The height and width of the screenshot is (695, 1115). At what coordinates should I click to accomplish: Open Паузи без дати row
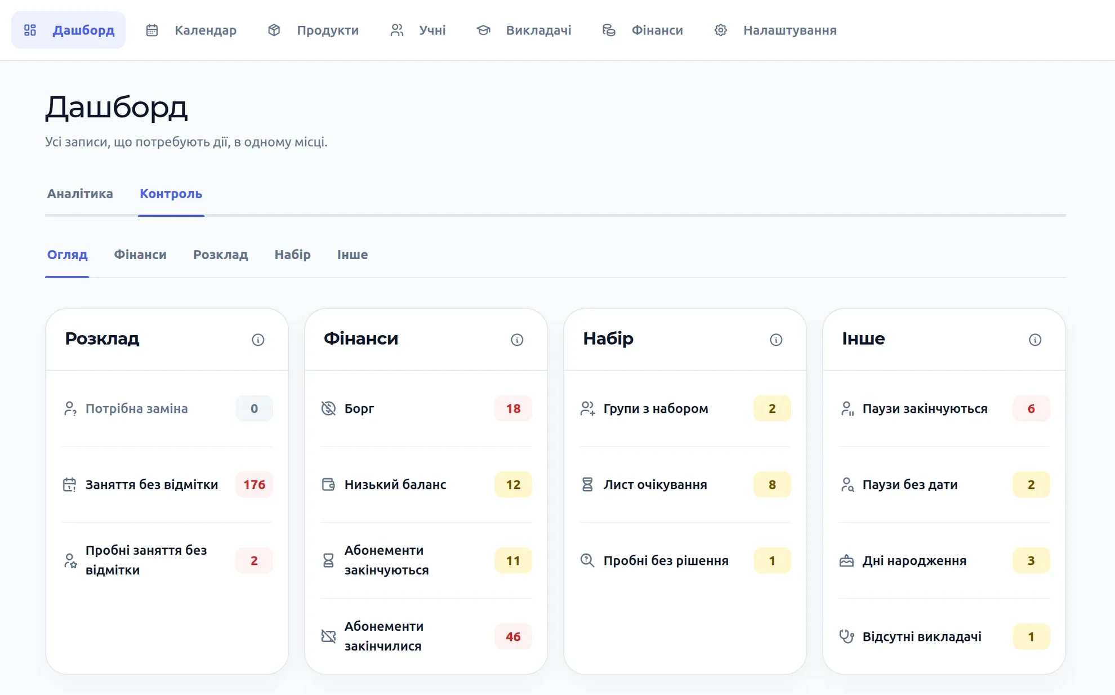pos(944,484)
